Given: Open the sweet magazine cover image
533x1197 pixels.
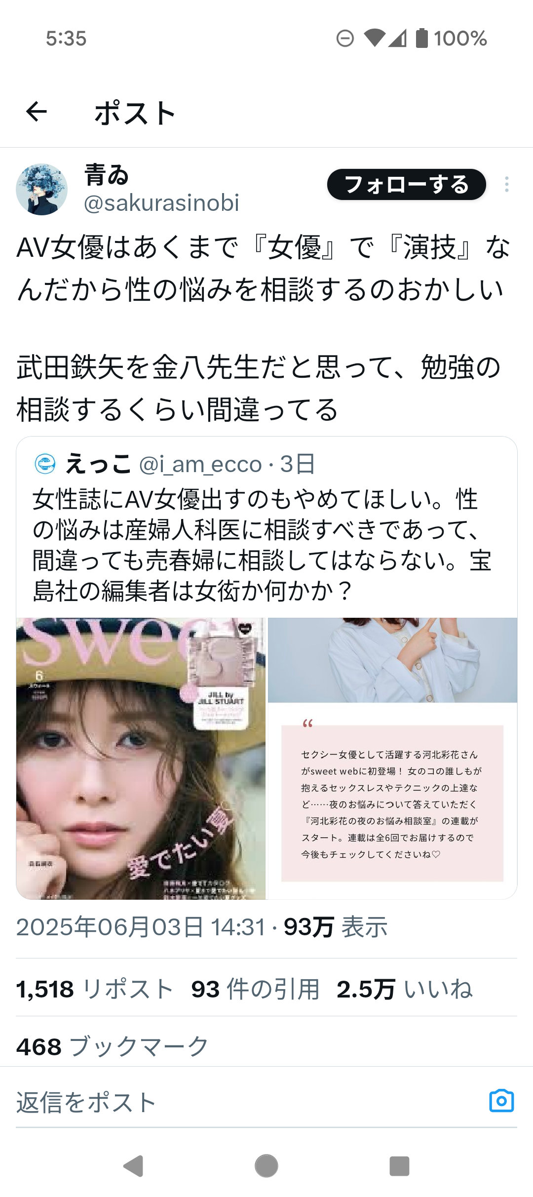Looking at the screenshot, I should pos(141,758).
